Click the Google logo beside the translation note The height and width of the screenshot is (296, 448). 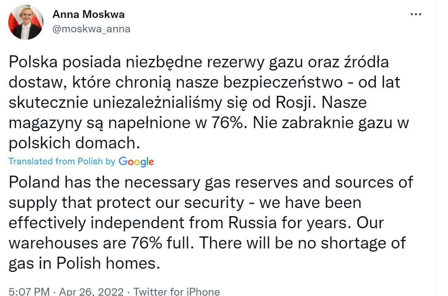136,162
